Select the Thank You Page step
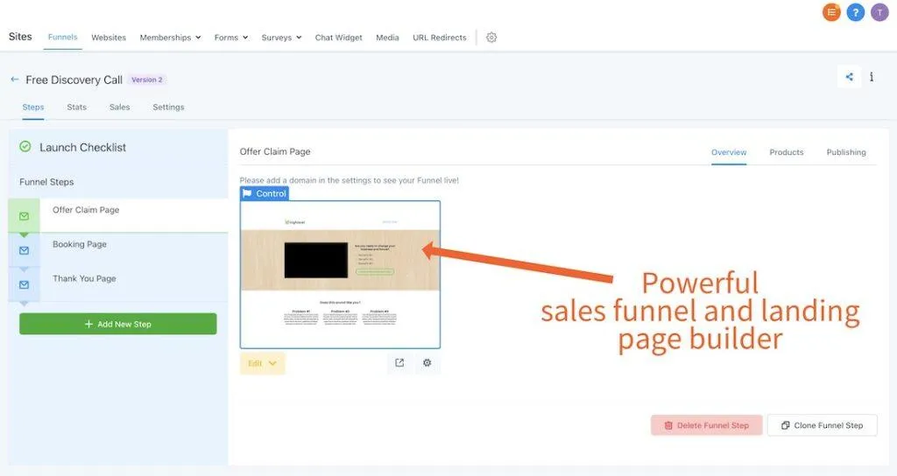Image resolution: width=897 pixels, height=476 pixels. 118,284
